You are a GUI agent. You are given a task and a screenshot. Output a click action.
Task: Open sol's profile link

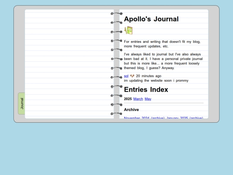[126, 76]
